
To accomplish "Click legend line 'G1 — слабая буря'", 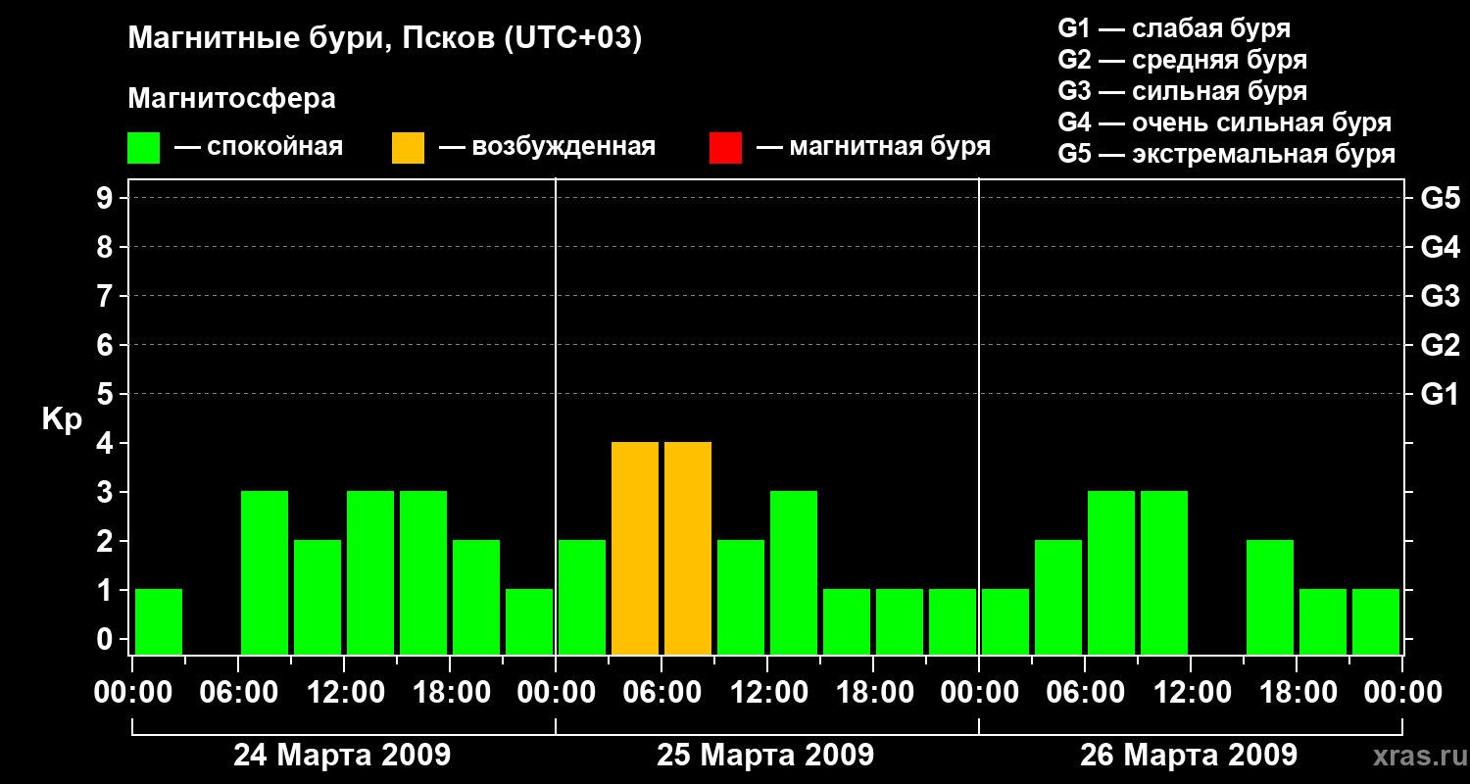I will 1174,28.
